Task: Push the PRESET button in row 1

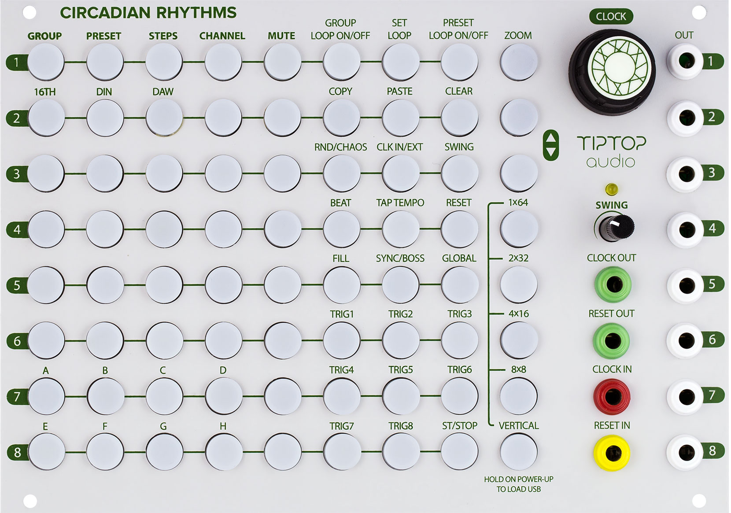Action: pyautogui.click(x=105, y=62)
